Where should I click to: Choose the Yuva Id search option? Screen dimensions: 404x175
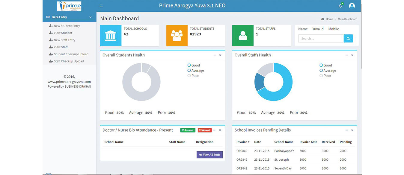coord(318,29)
